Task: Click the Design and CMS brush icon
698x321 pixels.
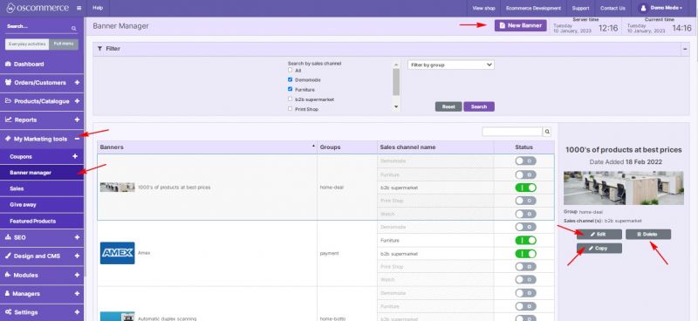Action: pyautogui.click(x=8, y=256)
